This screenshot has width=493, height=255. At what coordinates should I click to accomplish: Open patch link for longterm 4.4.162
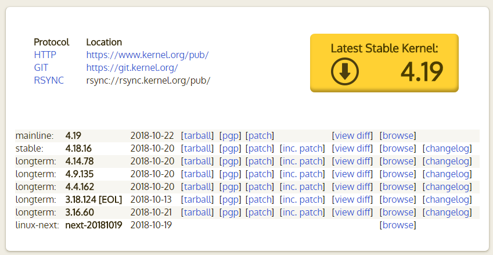260,187
